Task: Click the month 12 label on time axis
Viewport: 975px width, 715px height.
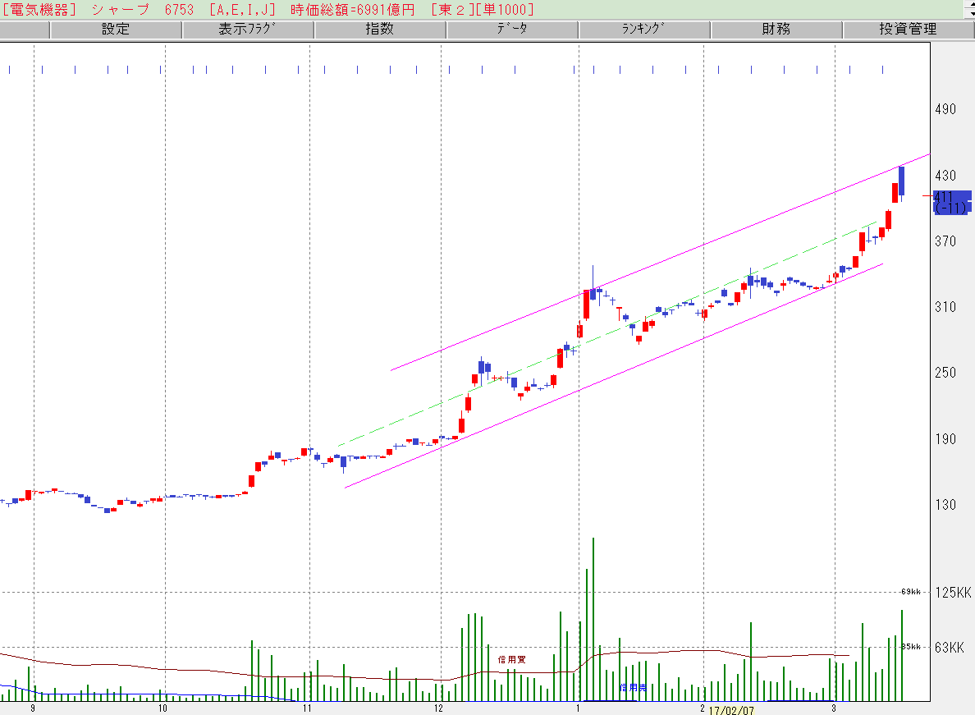Action: tap(439, 708)
